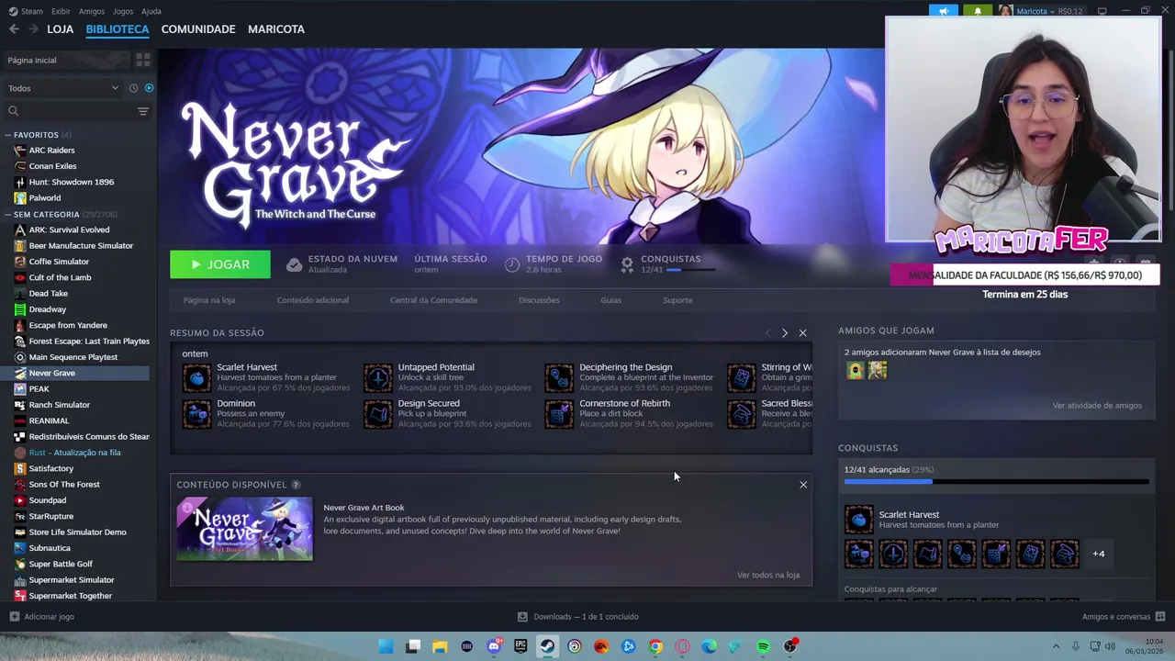1175x661 pixels.
Task: Open the Downloads status bar entry
Action: (577, 617)
